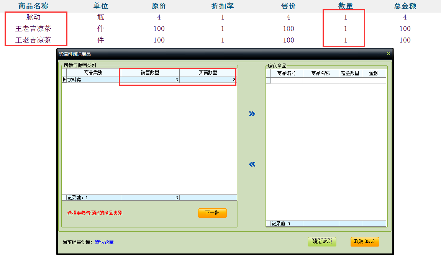Click the 买满可赠送商品 dialog title

pyautogui.click(x=75, y=54)
